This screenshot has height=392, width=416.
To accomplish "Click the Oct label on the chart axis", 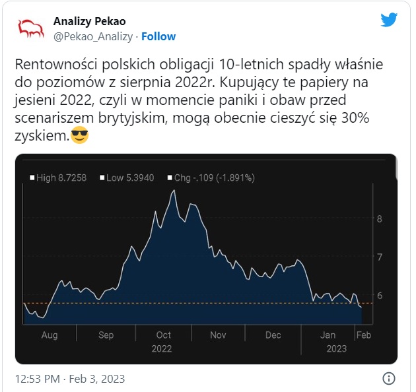I will [x=164, y=335].
